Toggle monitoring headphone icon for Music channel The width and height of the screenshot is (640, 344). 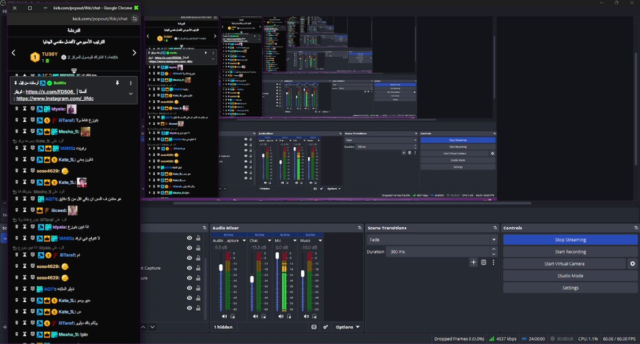pyautogui.click(x=314, y=316)
